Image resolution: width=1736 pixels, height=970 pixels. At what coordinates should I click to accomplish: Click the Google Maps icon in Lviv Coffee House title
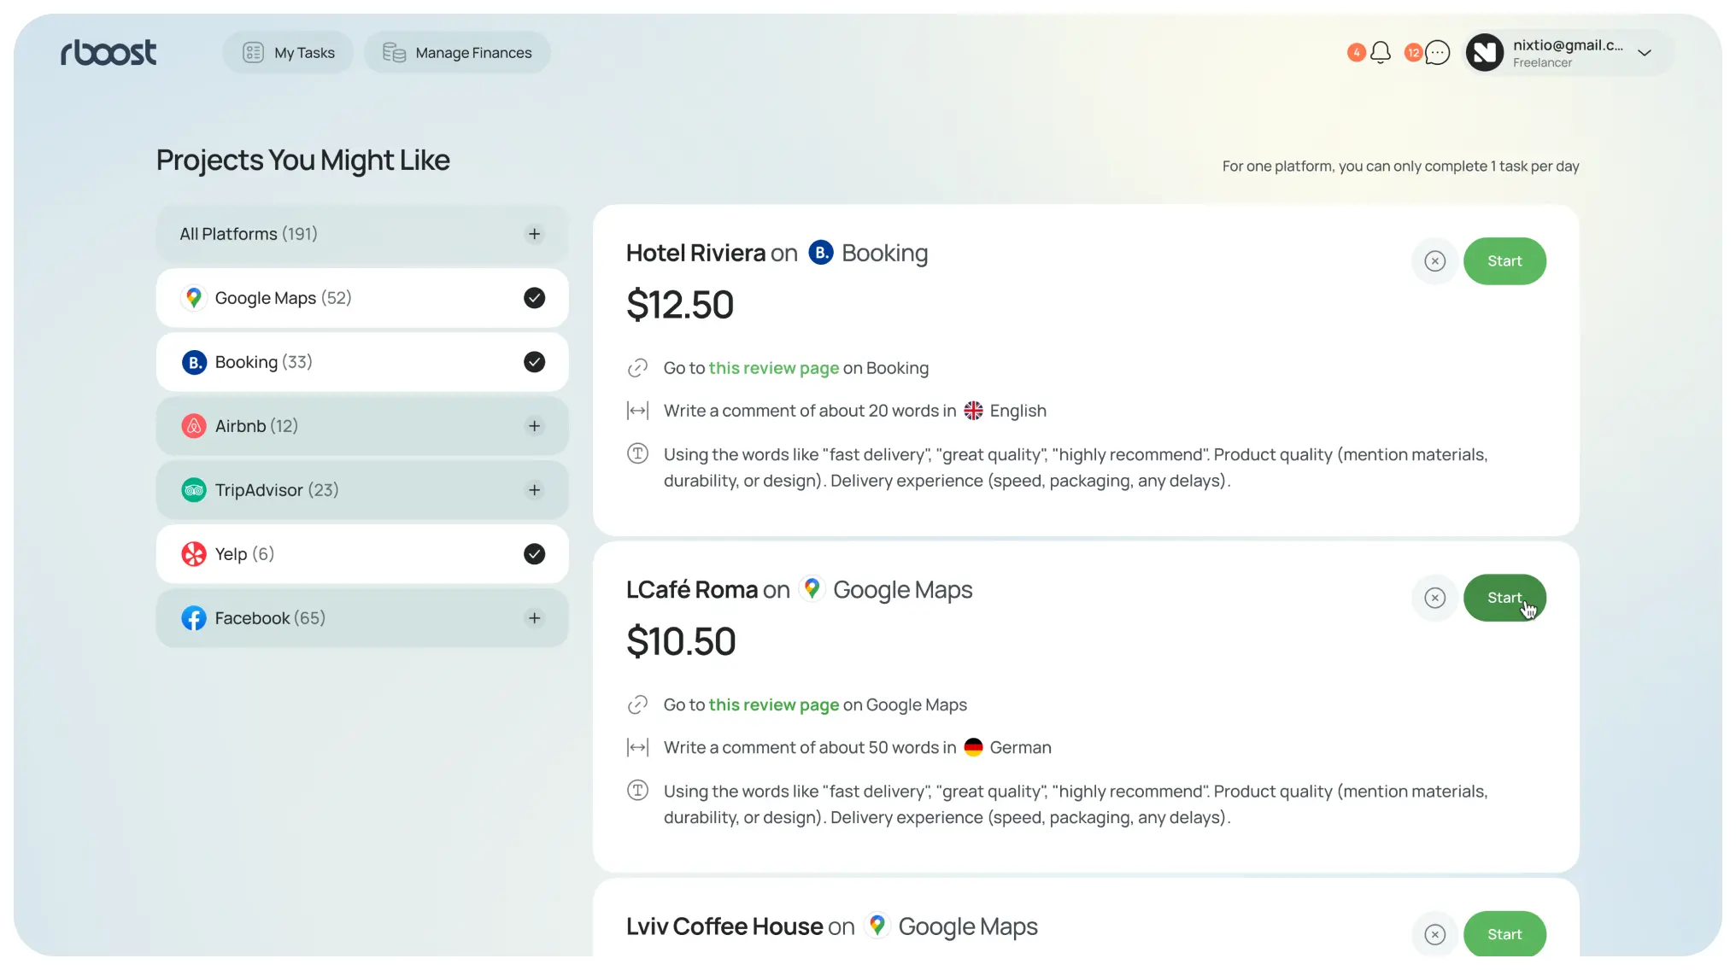pos(877,926)
